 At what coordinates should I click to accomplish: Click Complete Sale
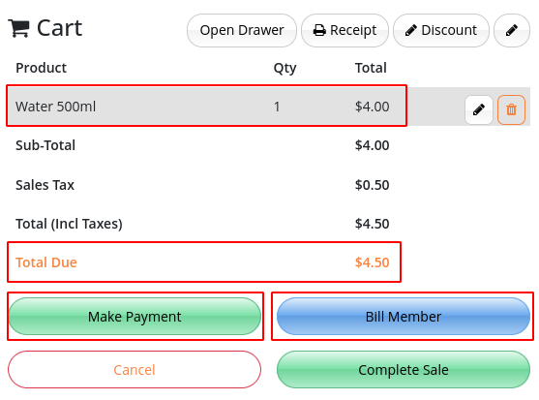click(x=404, y=370)
